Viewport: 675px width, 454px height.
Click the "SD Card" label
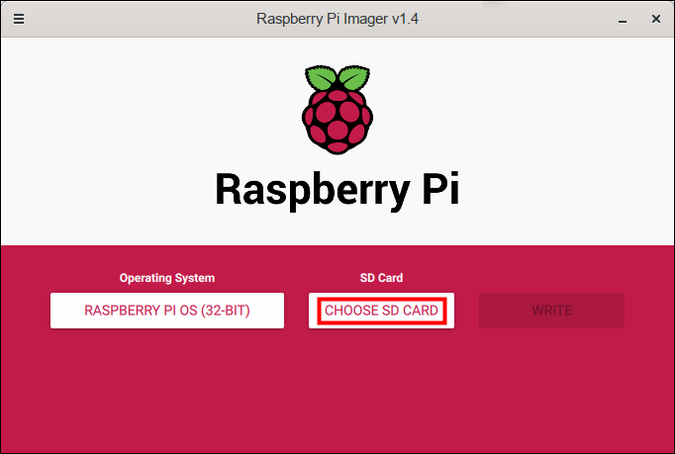coord(381,278)
